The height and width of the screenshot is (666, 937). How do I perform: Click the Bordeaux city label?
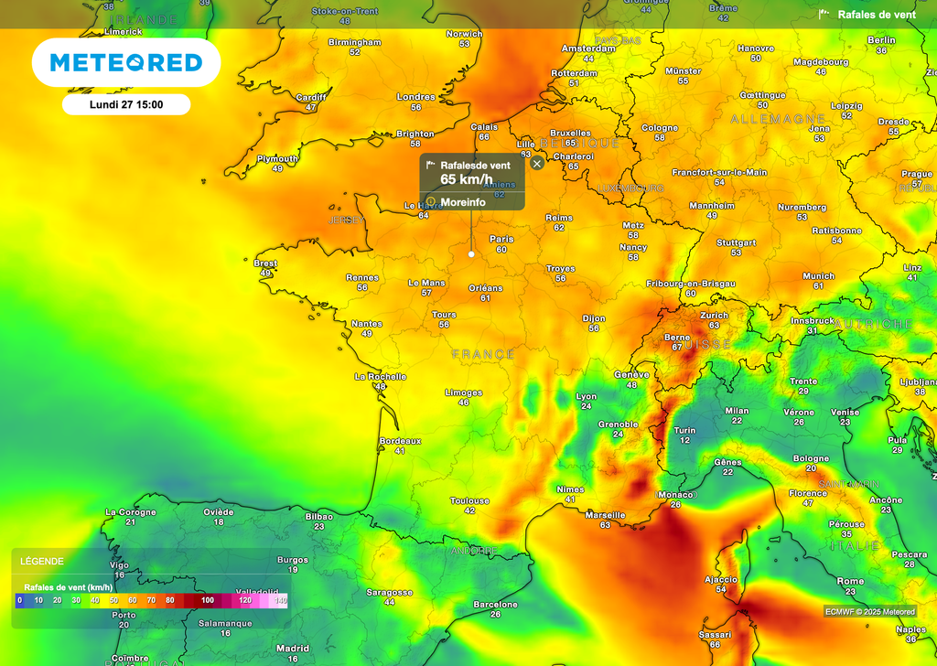[x=400, y=441]
